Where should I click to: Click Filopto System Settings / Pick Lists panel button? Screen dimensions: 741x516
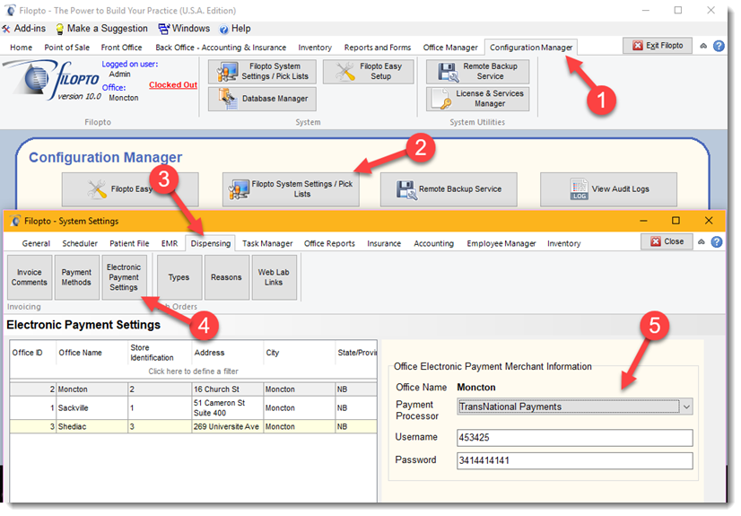pos(291,189)
